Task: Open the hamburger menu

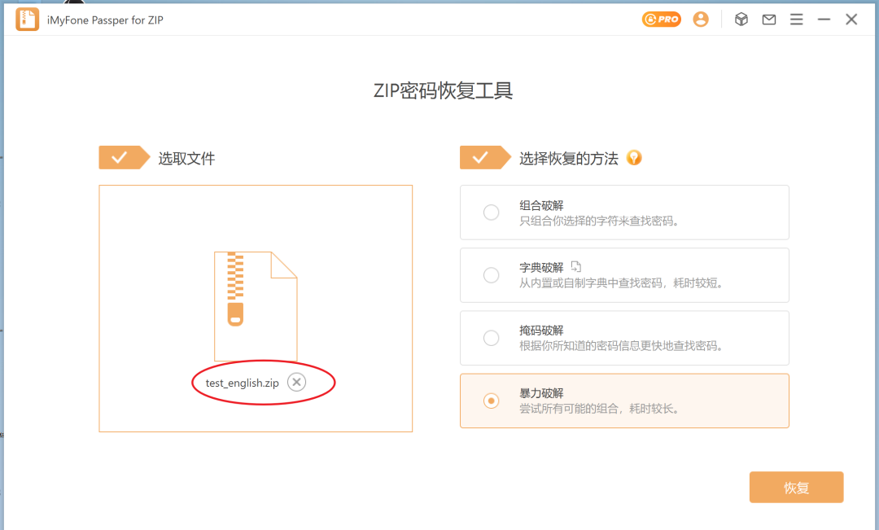Action: (x=797, y=20)
